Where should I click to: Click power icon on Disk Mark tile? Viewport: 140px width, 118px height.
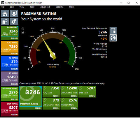coord(80,88)
